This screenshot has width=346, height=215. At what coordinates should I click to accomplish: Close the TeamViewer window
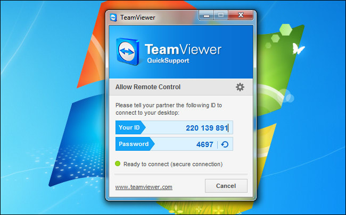pyautogui.click(x=241, y=15)
